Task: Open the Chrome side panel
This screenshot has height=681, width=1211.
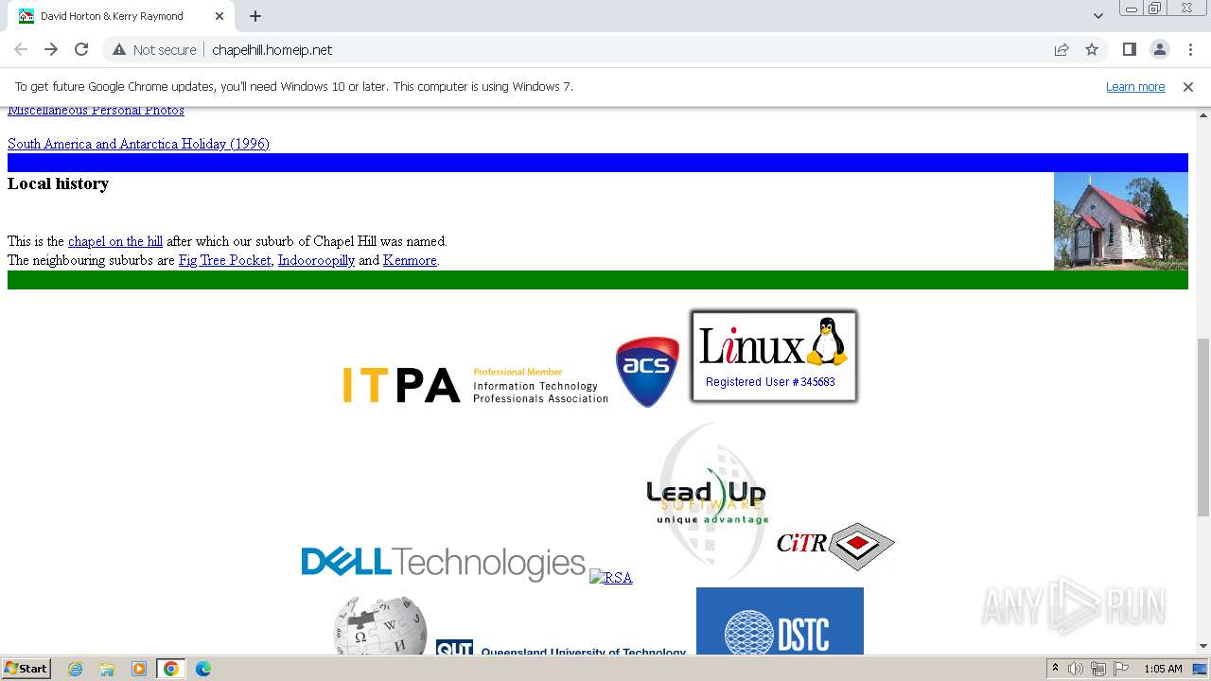Action: coord(1129,49)
